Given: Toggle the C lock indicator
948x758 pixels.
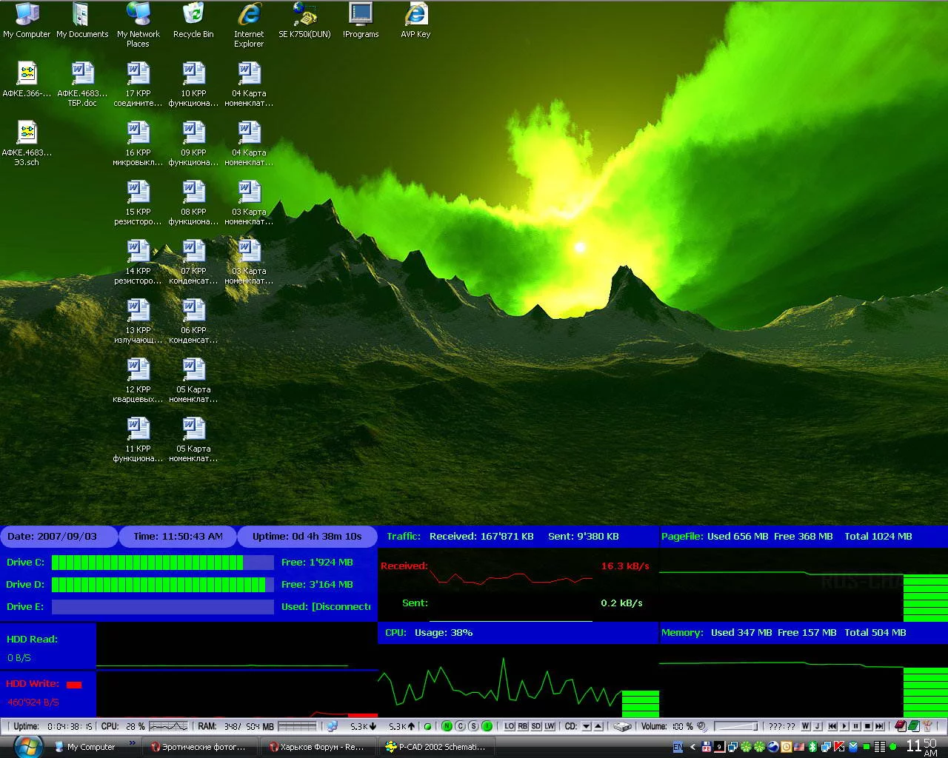Looking at the screenshot, I should pos(460,726).
